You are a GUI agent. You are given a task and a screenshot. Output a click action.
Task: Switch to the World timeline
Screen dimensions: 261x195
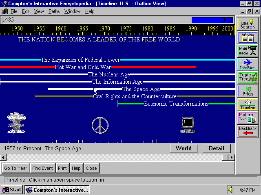point(184,148)
